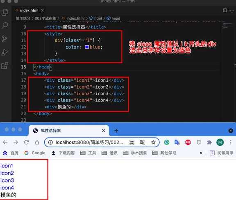Click icon3 text on the page
This screenshot has height=200, width=236.
tap(7, 180)
